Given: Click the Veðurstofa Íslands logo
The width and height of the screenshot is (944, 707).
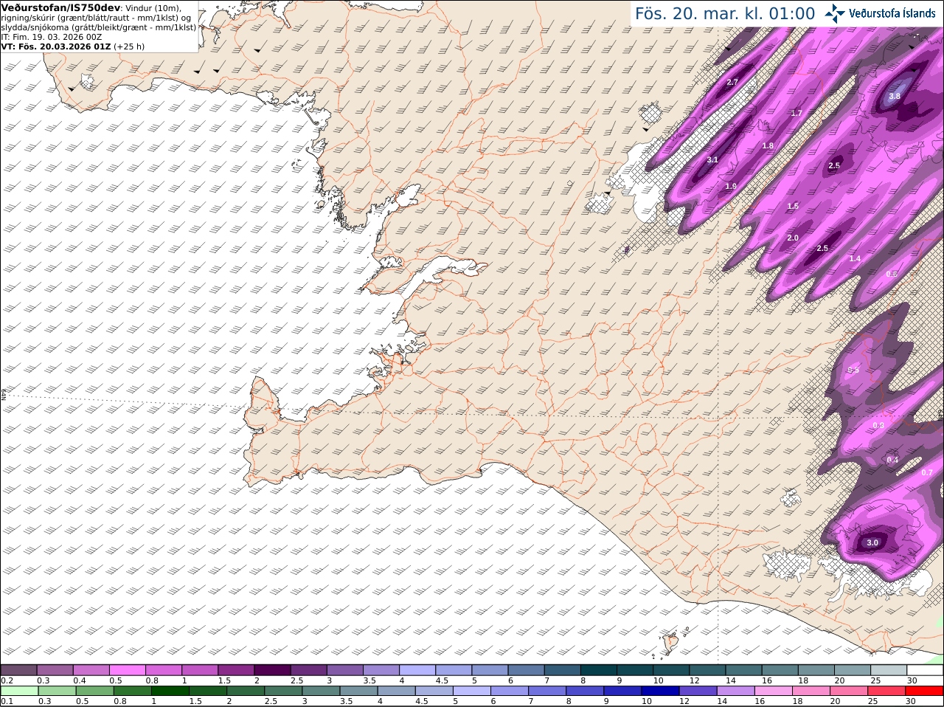Looking at the screenshot, I should (x=880, y=13).
